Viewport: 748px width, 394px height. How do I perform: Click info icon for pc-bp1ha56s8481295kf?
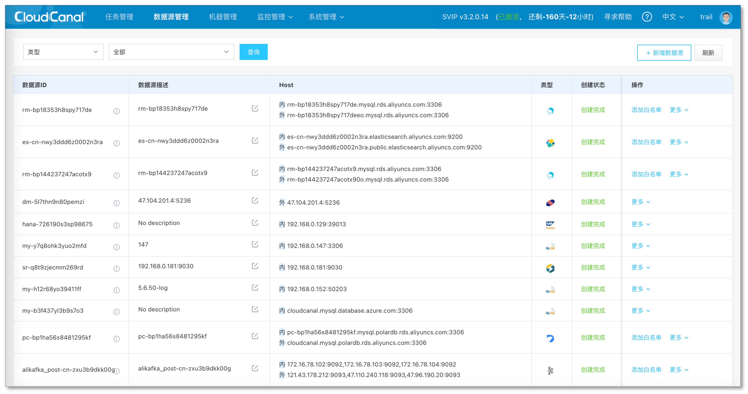point(116,339)
